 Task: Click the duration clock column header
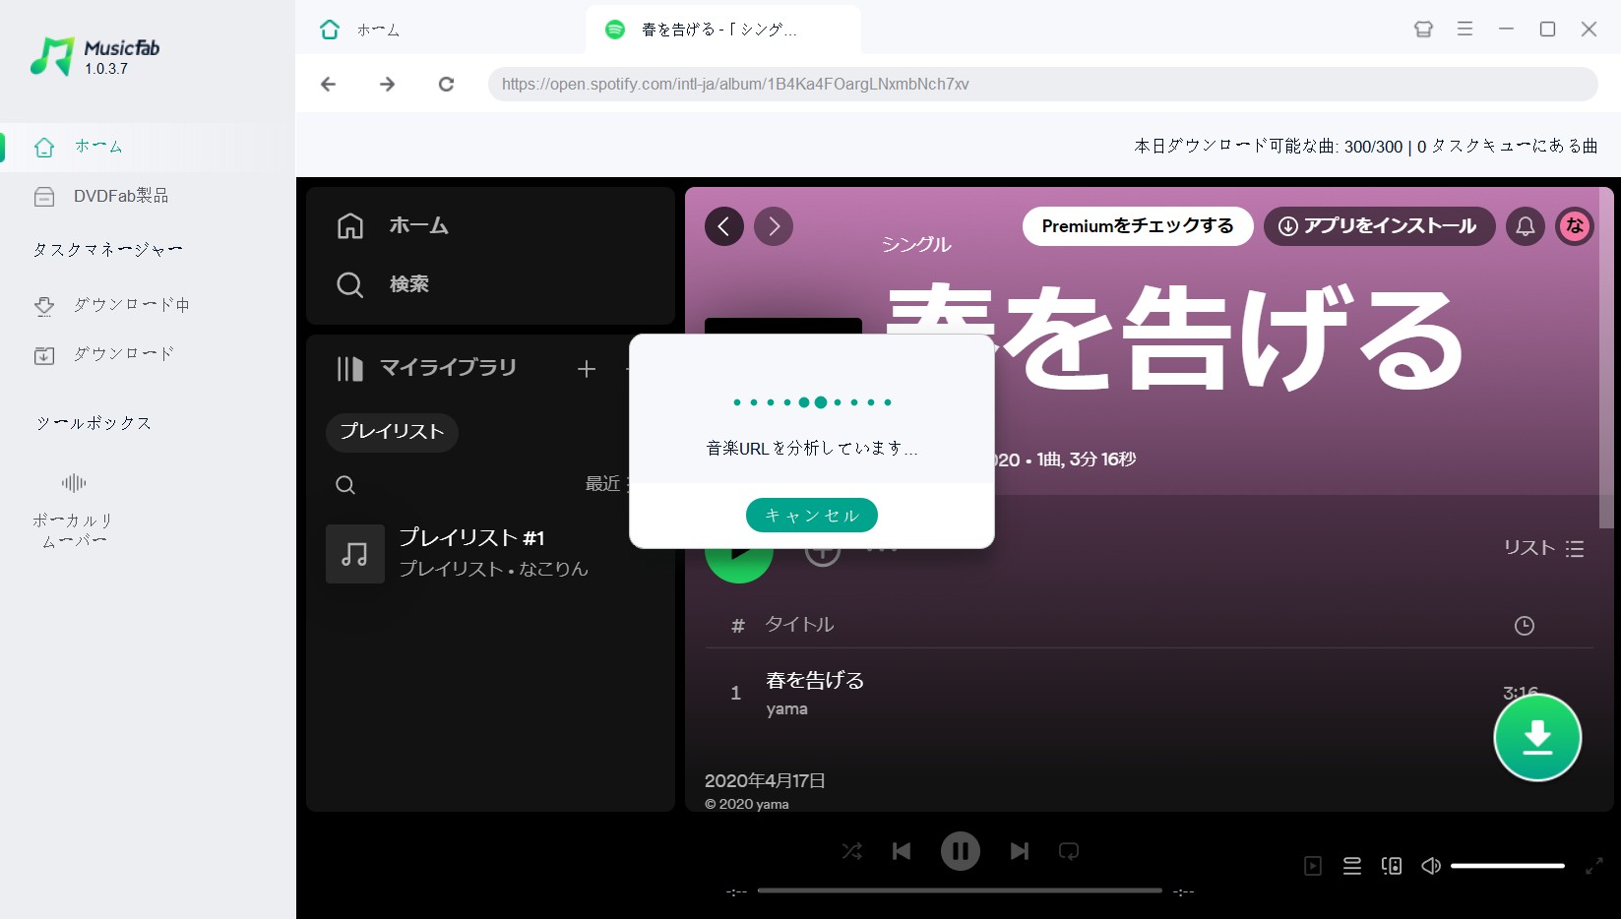1524,626
